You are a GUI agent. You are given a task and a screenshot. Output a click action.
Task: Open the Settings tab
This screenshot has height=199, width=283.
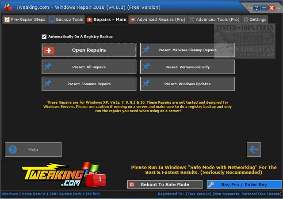click(255, 19)
